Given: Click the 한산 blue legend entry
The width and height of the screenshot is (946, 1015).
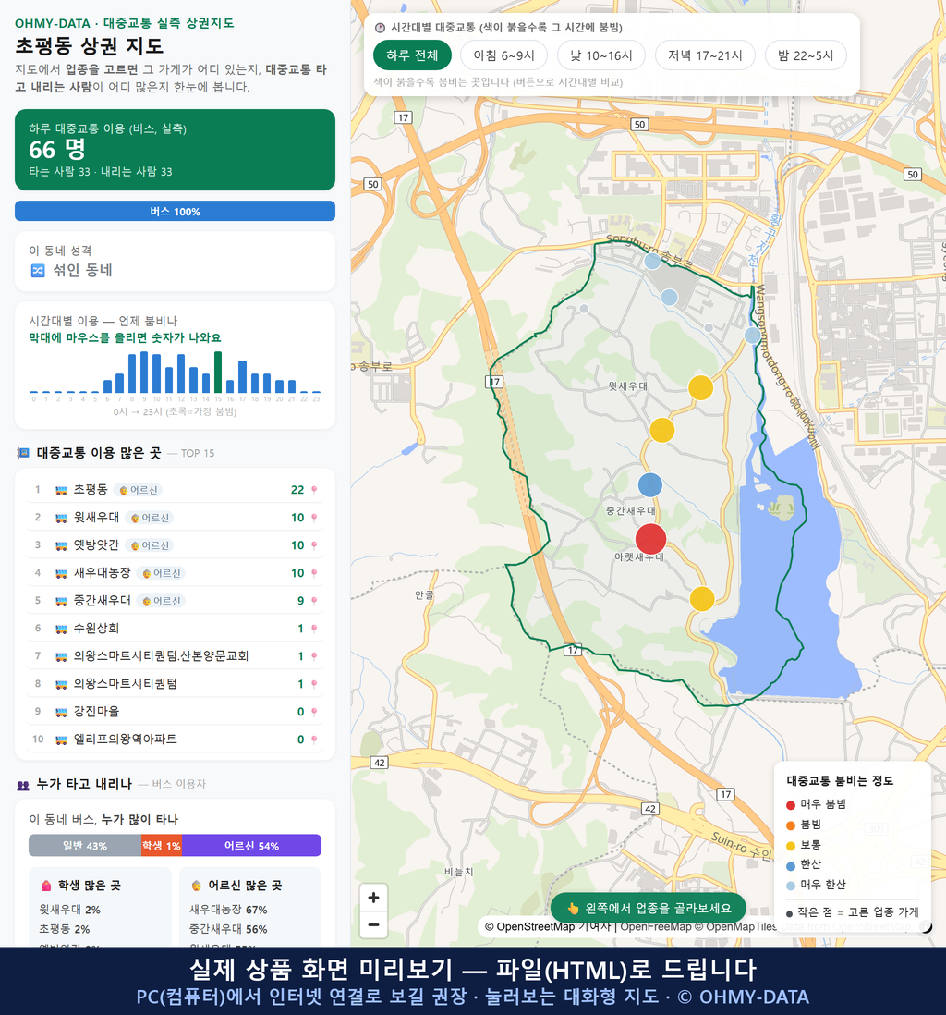Looking at the screenshot, I should (804, 865).
